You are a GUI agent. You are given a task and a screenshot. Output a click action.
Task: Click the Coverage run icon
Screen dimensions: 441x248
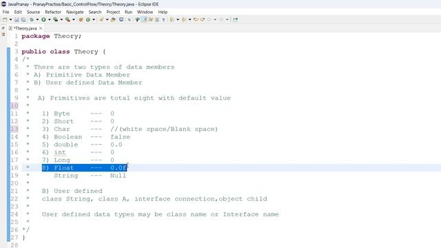coord(55,20)
